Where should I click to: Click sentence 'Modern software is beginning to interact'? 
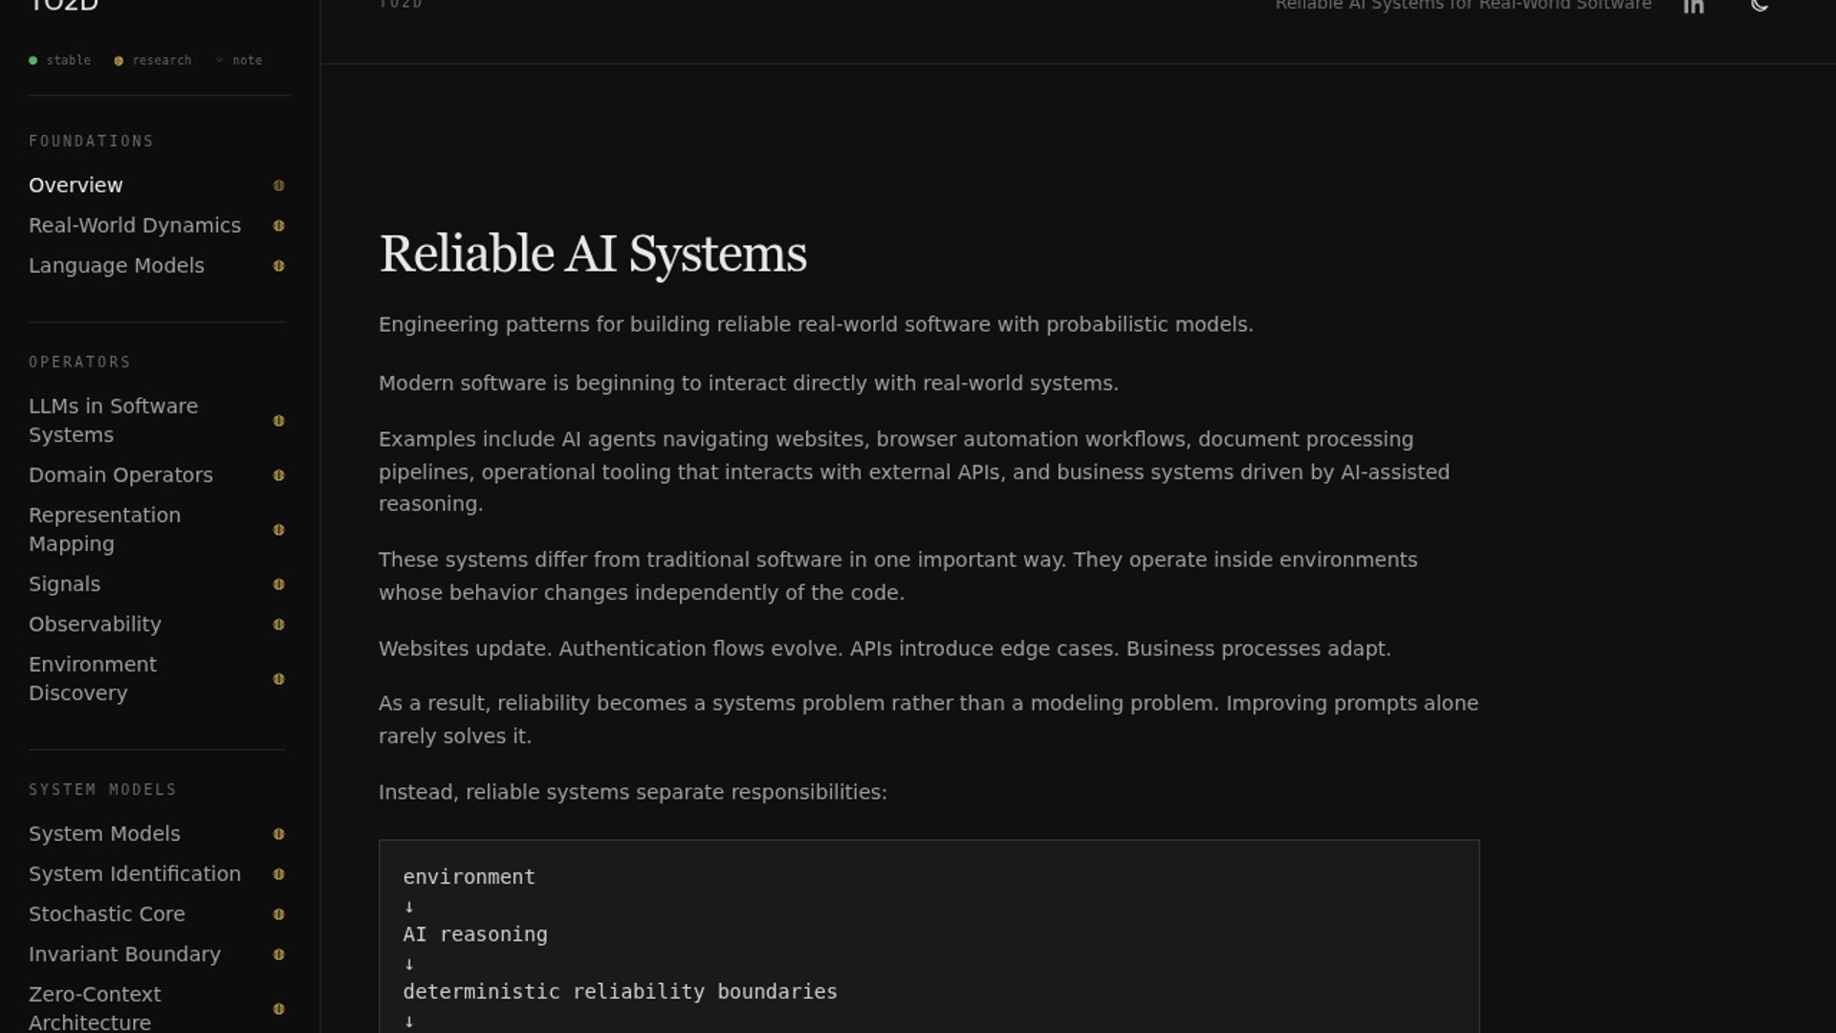point(749,384)
